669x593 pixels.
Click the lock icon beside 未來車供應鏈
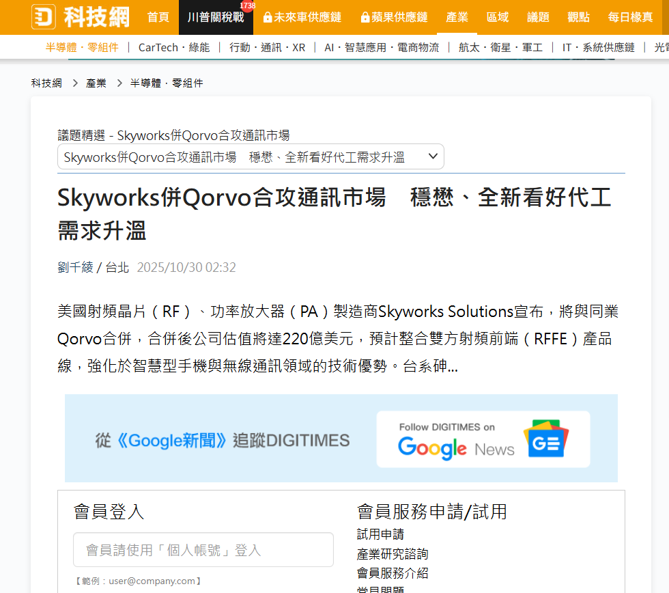tap(268, 17)
